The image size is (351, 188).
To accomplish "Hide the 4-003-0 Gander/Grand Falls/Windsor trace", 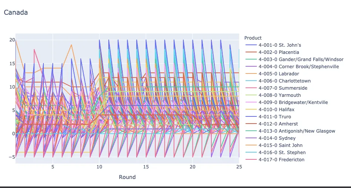I will click(294, 60).
